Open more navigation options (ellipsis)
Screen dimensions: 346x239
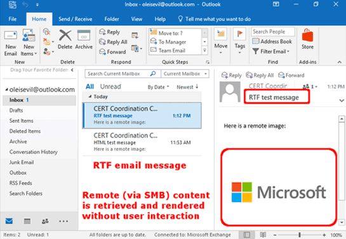(x=63, y=221)
